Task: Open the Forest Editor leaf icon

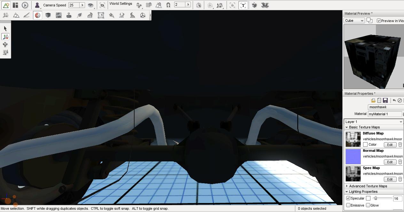Action: click(x=79, y=15)
